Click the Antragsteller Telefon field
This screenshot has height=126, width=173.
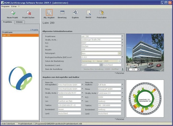coord(69,105)
